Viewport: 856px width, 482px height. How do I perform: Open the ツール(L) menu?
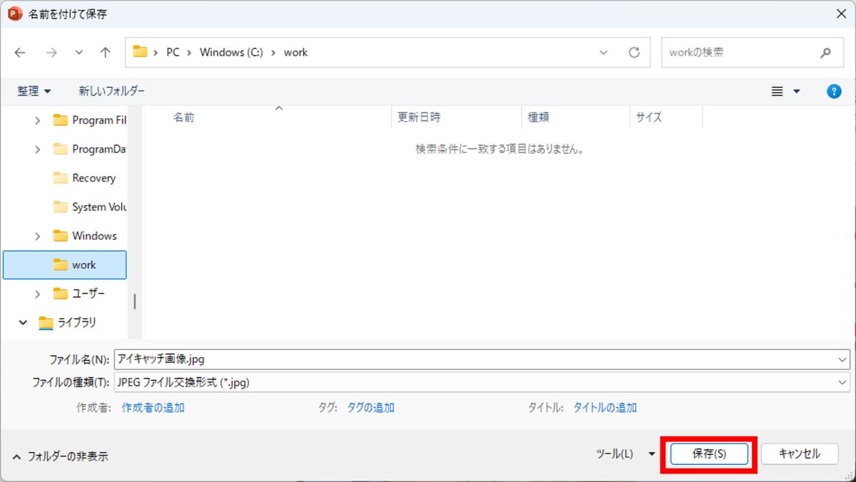tap(625, 454)
